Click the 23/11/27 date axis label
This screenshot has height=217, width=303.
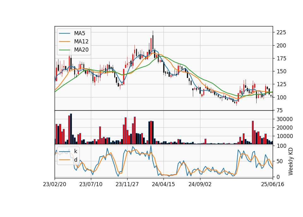click(127, 184)
